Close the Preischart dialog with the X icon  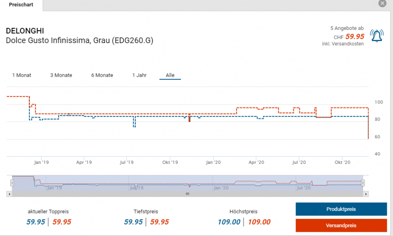[382, 3]
